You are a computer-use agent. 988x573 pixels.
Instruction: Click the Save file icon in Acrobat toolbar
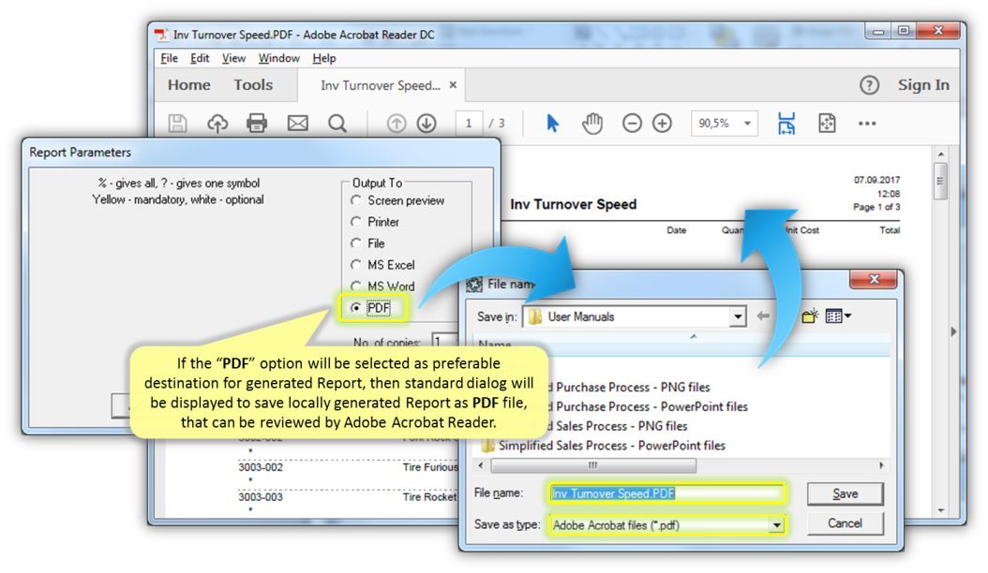coord(178,123)
